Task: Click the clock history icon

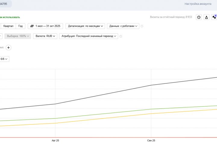Action: click(x=199, y=17)
